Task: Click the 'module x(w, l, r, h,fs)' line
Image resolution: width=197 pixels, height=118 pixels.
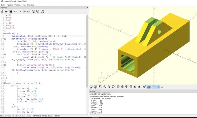Action: (23, 83)
